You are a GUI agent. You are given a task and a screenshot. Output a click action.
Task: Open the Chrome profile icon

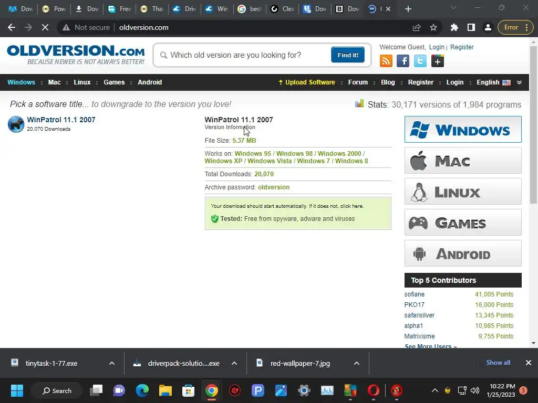click(x=488, y=27)
